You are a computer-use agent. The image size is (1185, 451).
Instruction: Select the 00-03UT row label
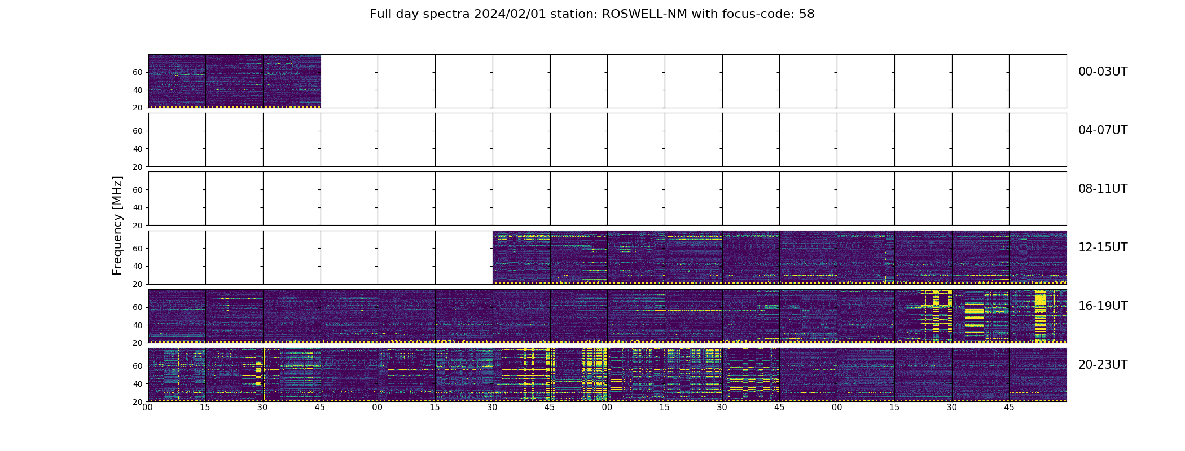pyautogui.click(x=1103, y=72)
